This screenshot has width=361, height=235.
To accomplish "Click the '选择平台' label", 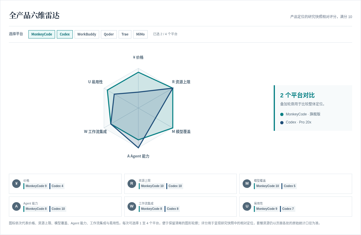I will tap(16, 34).
